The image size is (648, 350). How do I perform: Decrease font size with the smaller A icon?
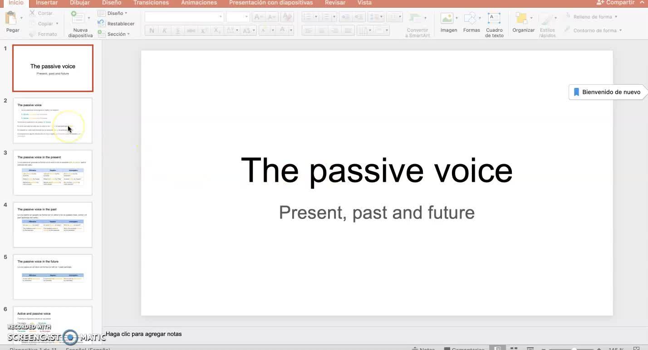click(x=271, y=17)
